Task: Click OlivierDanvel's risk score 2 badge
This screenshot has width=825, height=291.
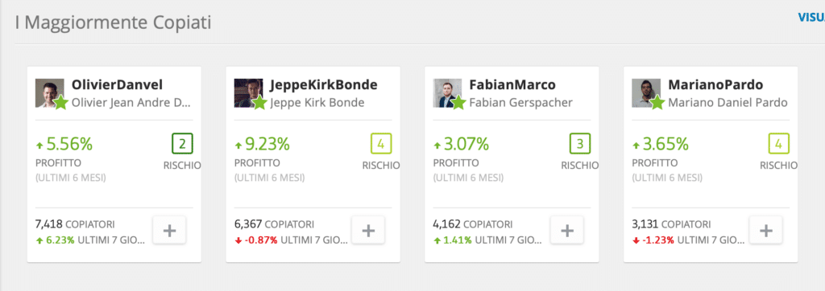Action: pos(183,143)
